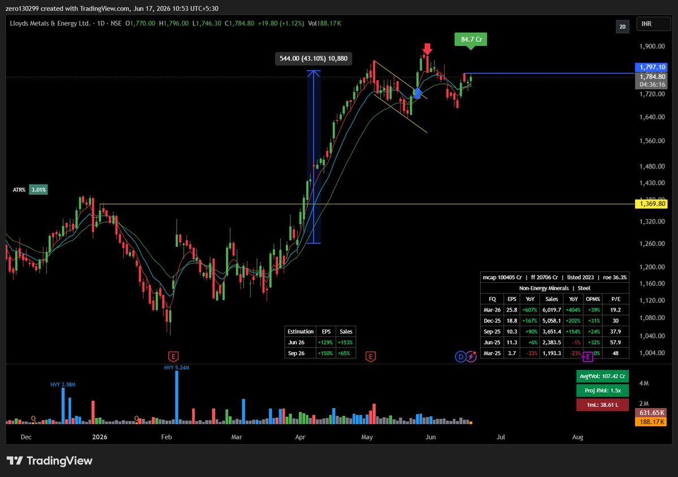Click the 2026 label on time axis
The width and height of the screenshot is (678, 477).
[x=100, y=437]
